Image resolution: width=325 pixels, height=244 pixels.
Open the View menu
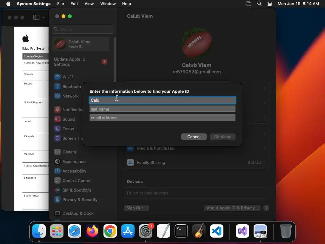pyautogui.click(x=89, y=4)
